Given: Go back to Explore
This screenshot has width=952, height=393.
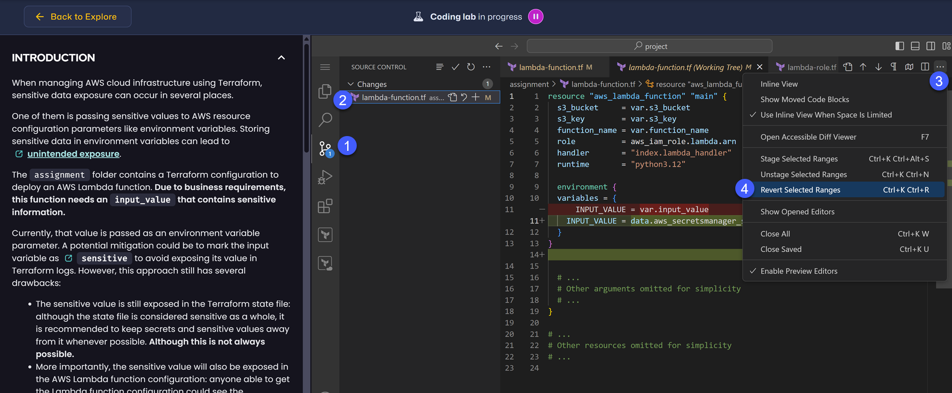Looking at the screenshot, I should (x=78, y=17).
